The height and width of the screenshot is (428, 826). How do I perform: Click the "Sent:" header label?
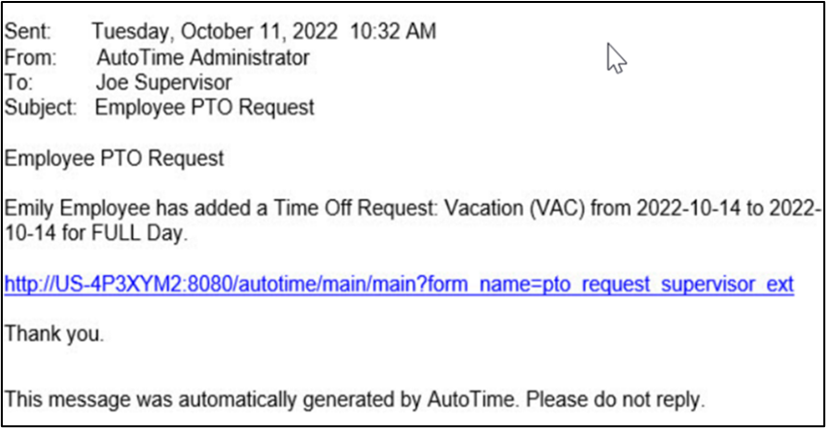(x=27, y=31)
